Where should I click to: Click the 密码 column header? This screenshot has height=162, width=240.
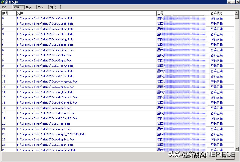(x=183, y=13)
